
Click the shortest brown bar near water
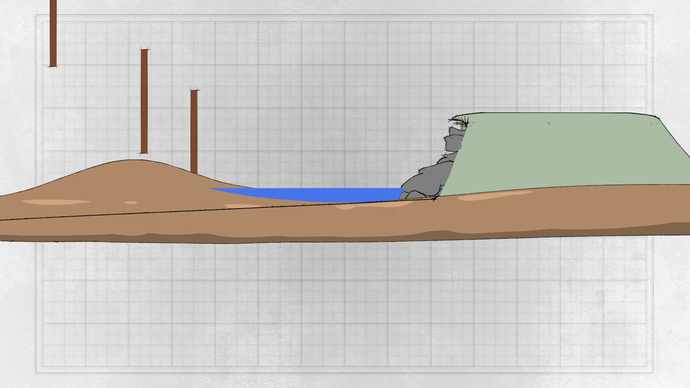pyautogui.click(x=194, y=131)
